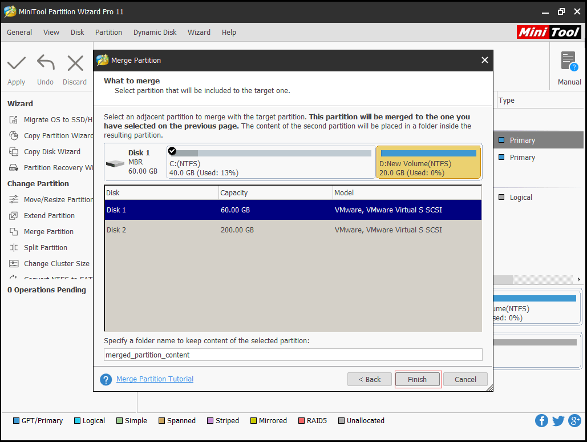Click the Merge Partition sidebar icon

coord(14,232)
